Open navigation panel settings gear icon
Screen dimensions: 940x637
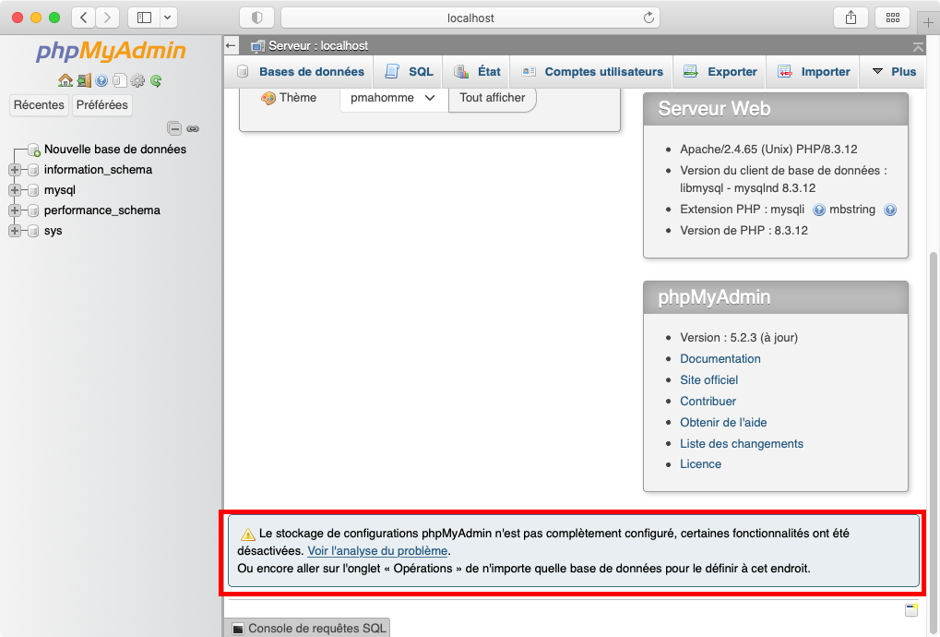tap(137, 81)
